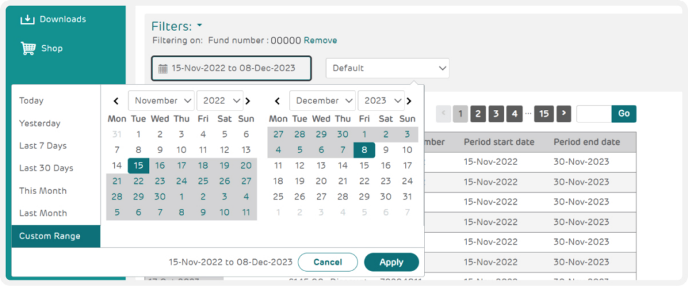Go to previous month on December calendar
This screenshot has width=688, height=286.
[277, 101]
